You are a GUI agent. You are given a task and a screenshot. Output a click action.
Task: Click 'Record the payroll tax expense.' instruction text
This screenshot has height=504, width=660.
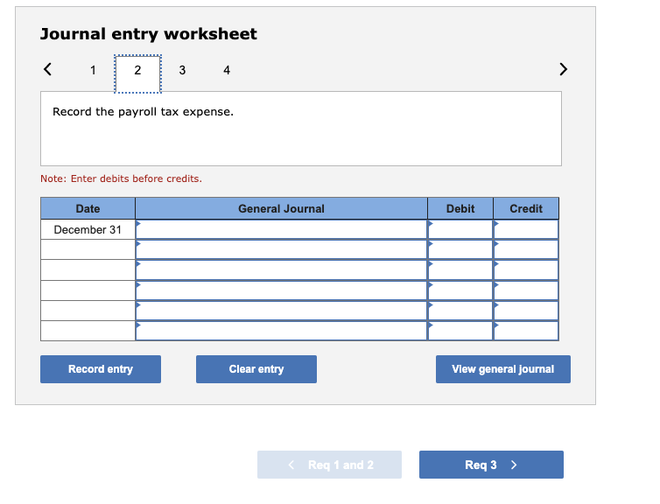(x=143, y=112)
